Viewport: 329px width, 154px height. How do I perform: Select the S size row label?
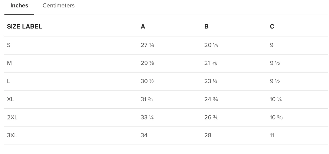pos(8,45)
